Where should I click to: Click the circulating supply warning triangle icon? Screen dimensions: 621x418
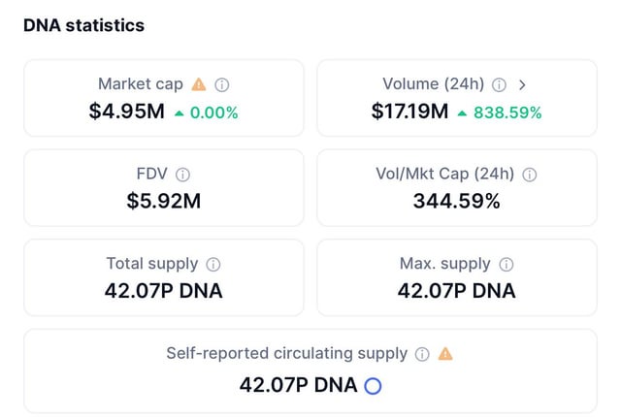(x=445, y=354)
